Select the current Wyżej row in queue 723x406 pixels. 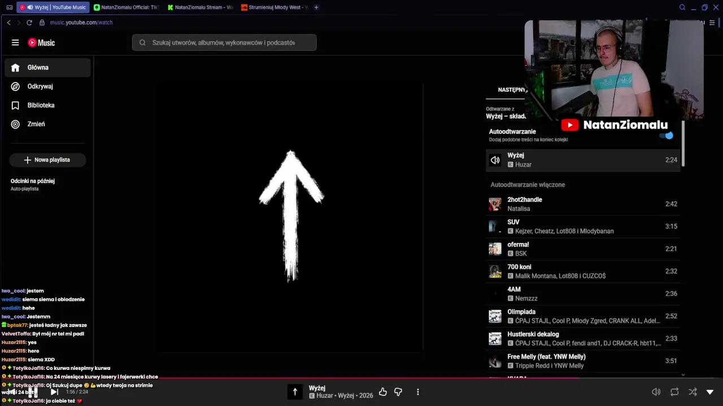[583, 160]
